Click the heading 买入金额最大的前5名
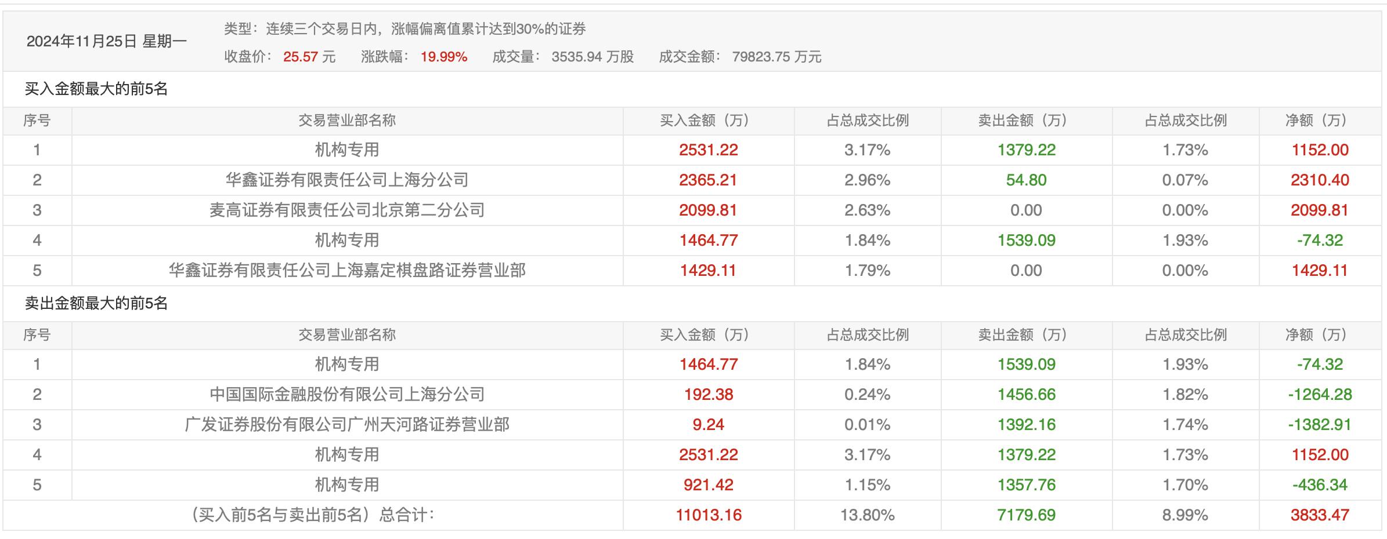1387x539 pixels. 96,89
